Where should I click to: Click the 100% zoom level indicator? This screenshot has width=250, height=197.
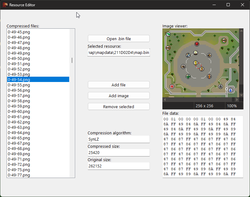232,106
